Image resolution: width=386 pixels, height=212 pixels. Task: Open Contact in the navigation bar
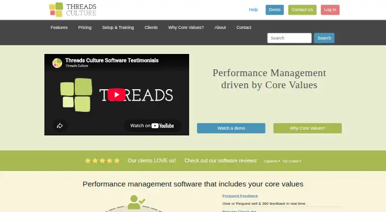(x=244, y=27)
